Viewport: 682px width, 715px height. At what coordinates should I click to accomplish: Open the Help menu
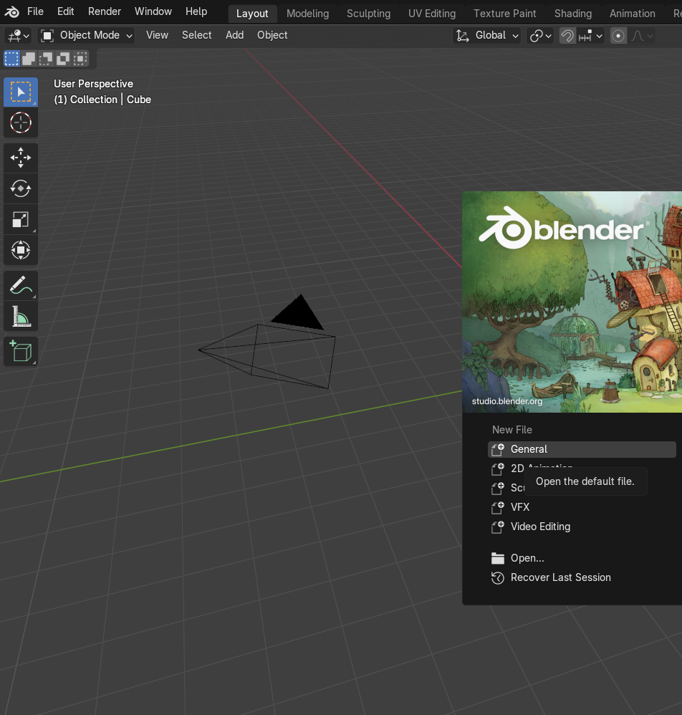point(196,11)
